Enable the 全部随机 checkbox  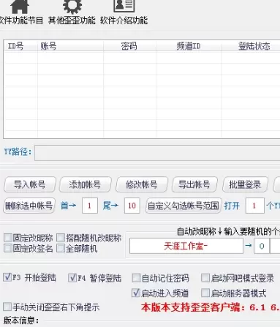click(61, 248)
